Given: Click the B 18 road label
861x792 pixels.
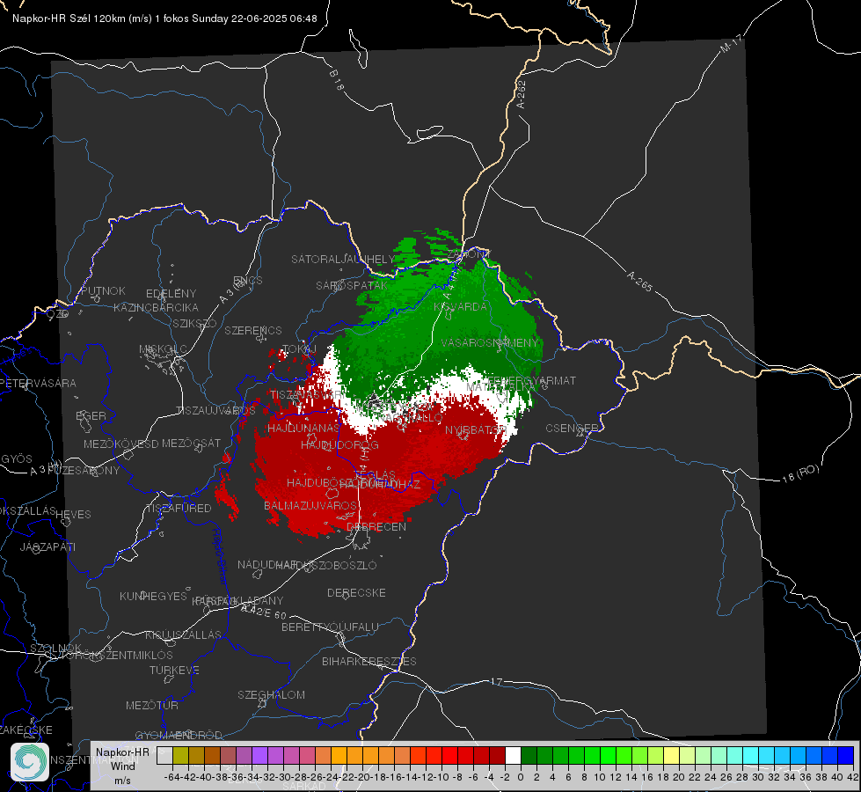Looking at the screenshot, I should (x=337, y=80).
